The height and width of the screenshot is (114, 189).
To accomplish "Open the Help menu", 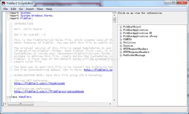I will pyautogui.click(x=49, y=9).
